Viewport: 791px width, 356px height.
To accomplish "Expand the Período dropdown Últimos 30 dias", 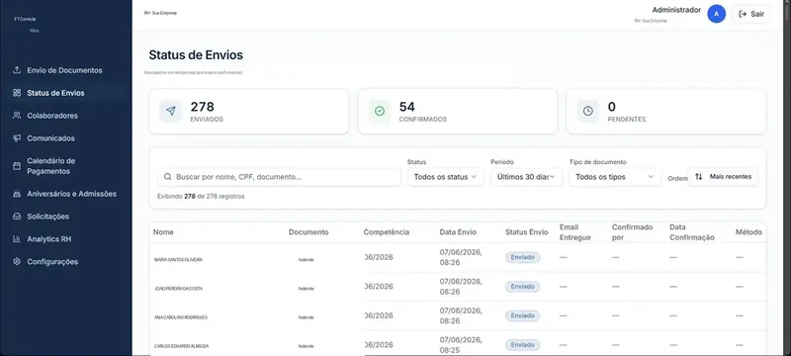I will point(526,177).
